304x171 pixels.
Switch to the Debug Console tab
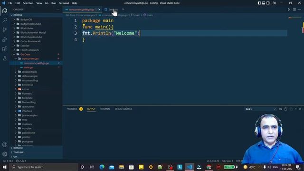[123, 109]
